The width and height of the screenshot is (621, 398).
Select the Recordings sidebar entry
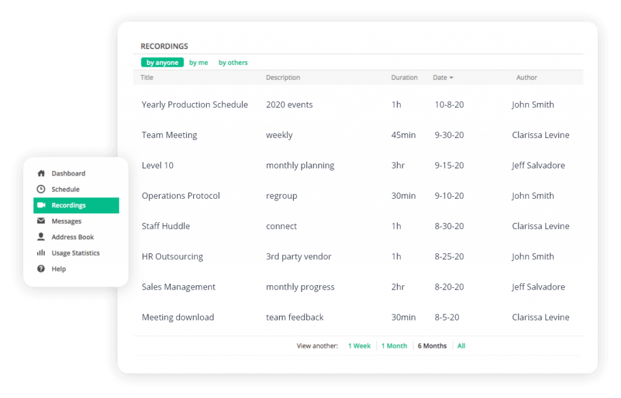click(x=69, y=205)
